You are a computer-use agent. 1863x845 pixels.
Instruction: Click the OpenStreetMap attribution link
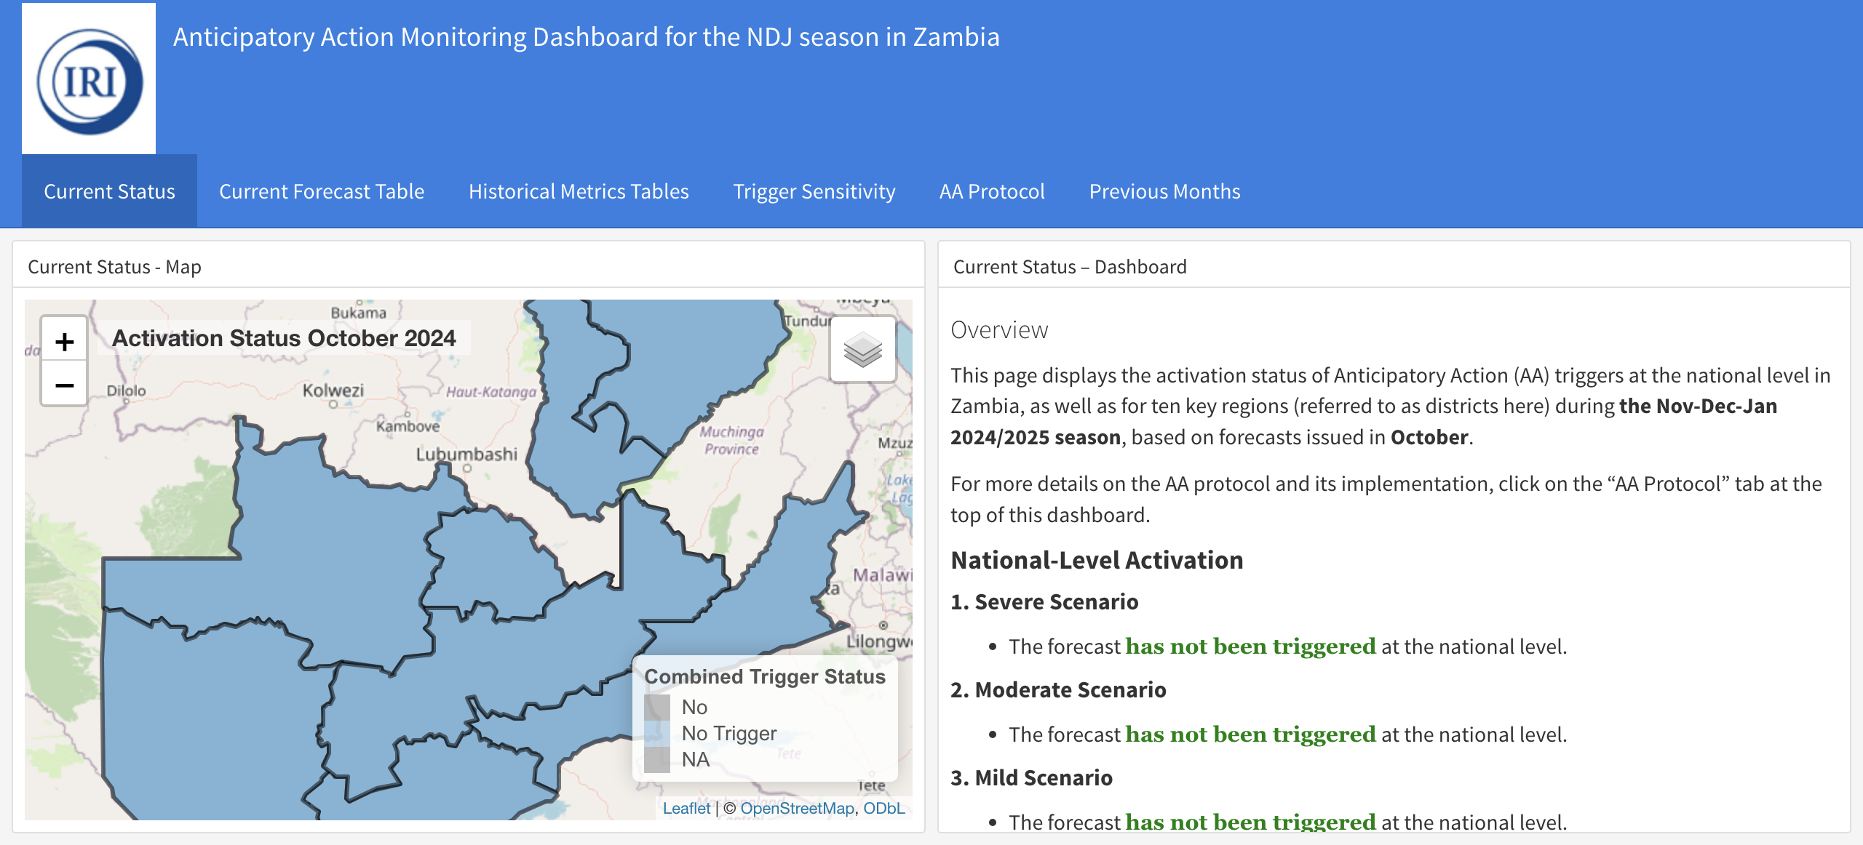tap(796, 807)
